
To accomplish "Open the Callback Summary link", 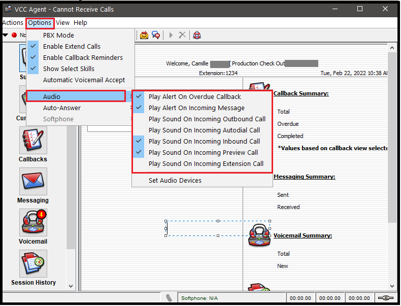I will point(301,93).
